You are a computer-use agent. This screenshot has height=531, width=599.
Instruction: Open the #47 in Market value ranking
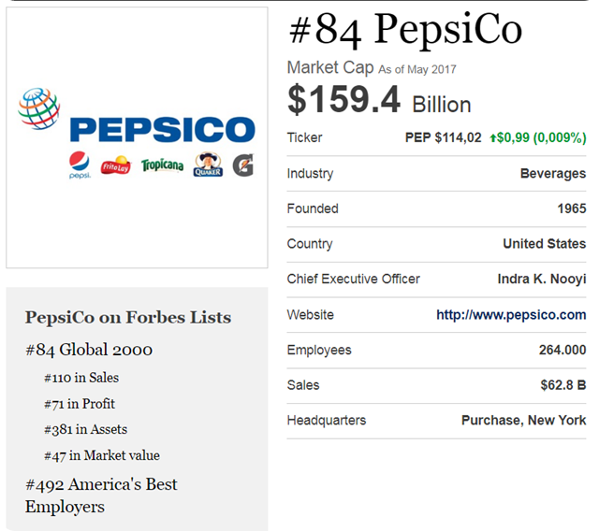point(101,455)
